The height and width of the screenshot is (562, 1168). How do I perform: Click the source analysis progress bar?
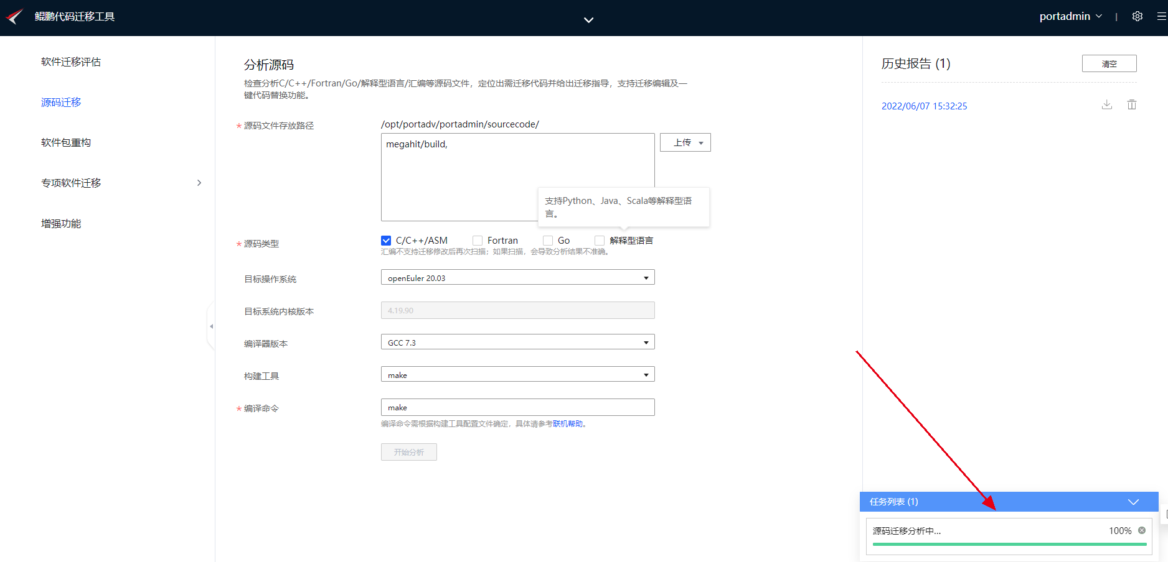(1009, 545)
